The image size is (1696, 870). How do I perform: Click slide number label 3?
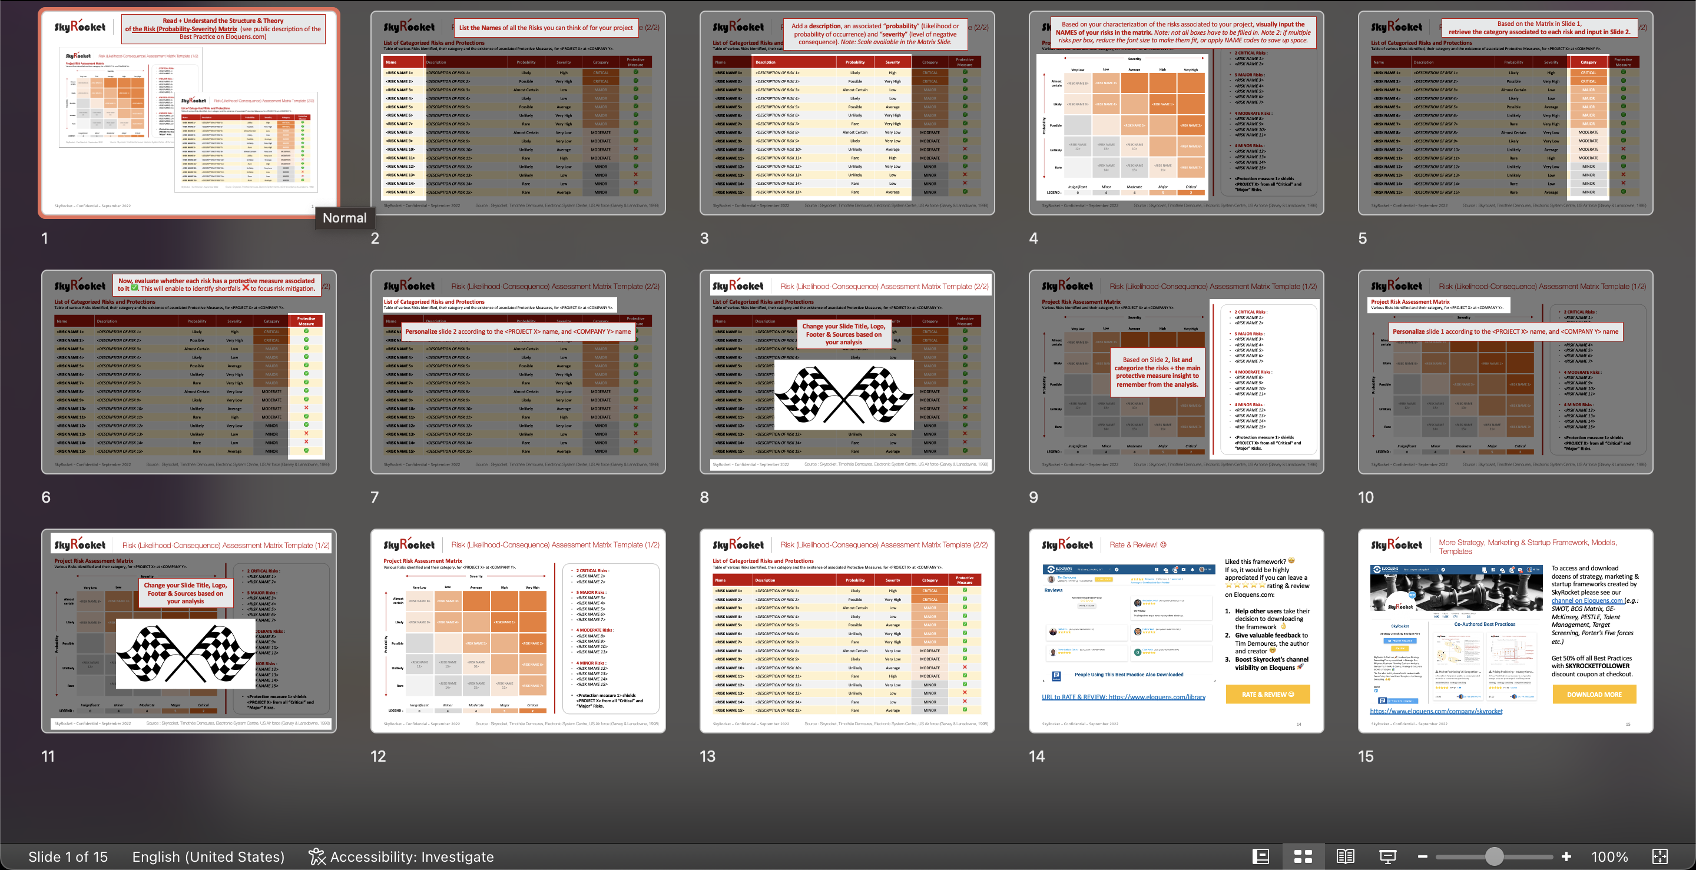click(704, 238)
